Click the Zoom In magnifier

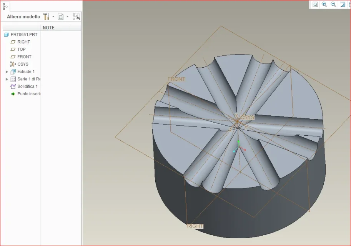tap(324, 5)
